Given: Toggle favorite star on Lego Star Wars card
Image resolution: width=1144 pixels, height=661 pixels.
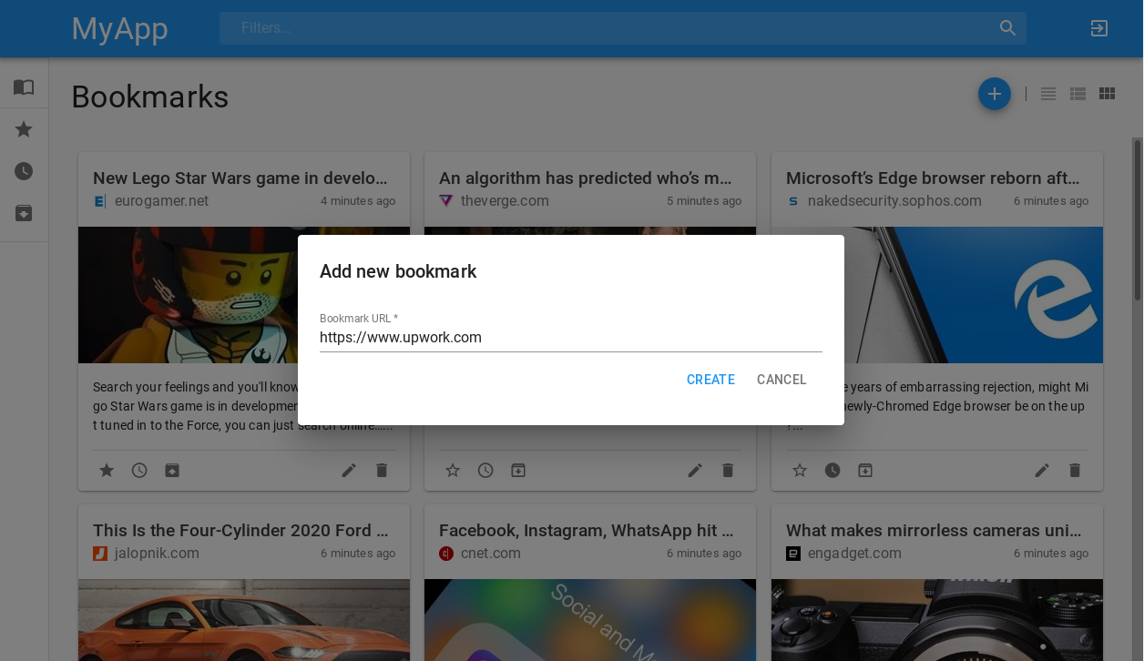Looking at the screenshot, I should (x=107, y=471).
